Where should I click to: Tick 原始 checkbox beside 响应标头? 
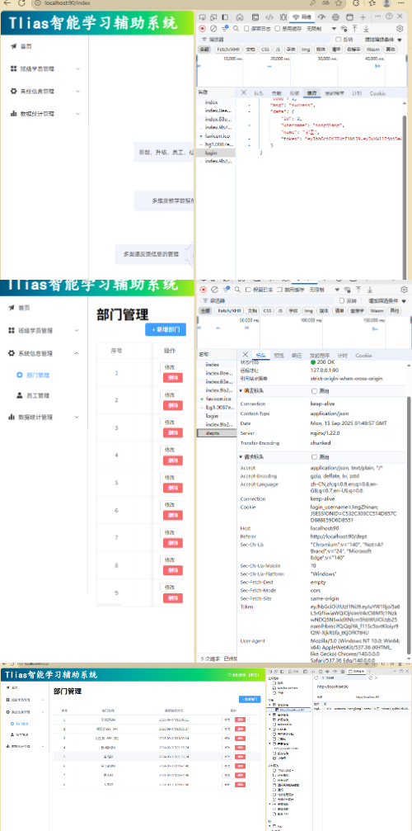pyautogui.click(x=315, y=390)
